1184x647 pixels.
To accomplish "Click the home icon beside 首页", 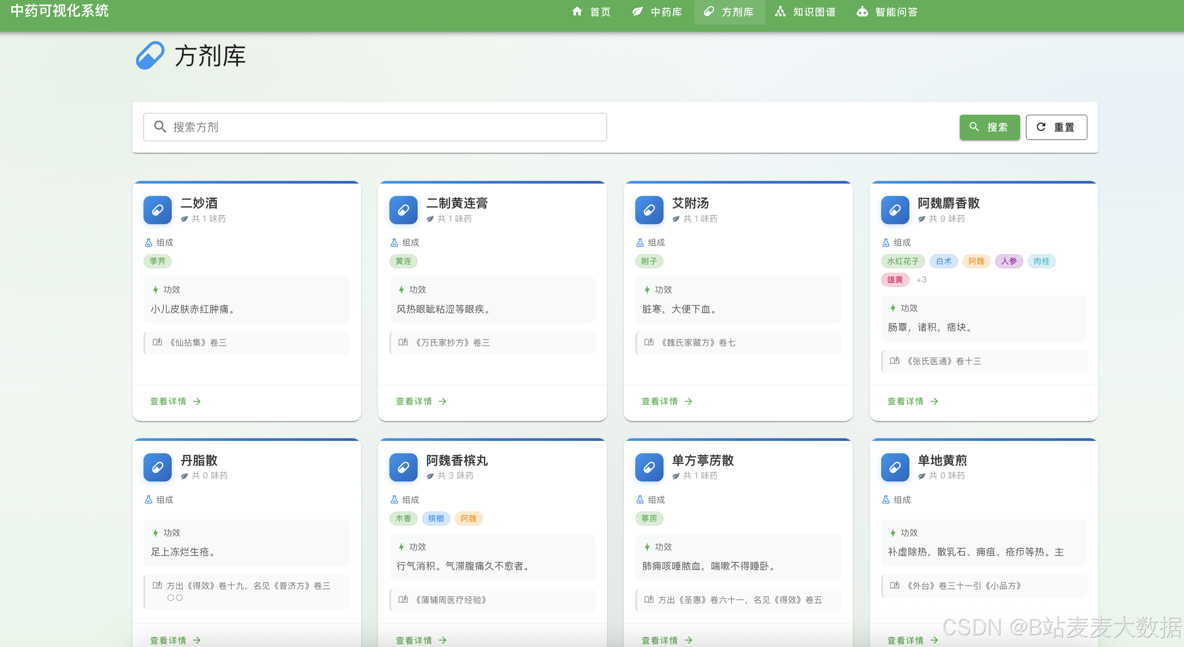I will (x=577, y=11).
